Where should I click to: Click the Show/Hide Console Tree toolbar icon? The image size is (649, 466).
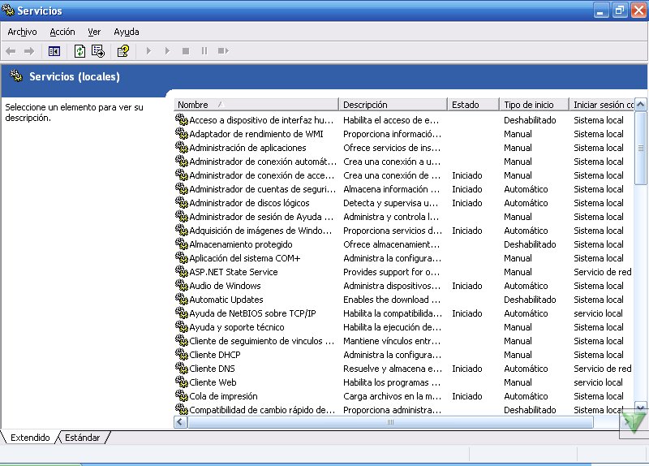54,51
